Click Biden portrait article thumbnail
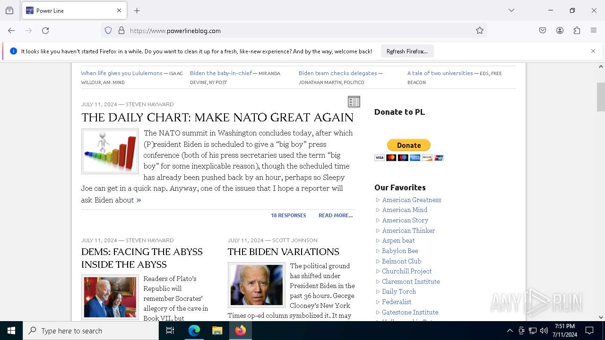Image resolution: width=605 pixels, height=340 pixels. pos(257,285)
